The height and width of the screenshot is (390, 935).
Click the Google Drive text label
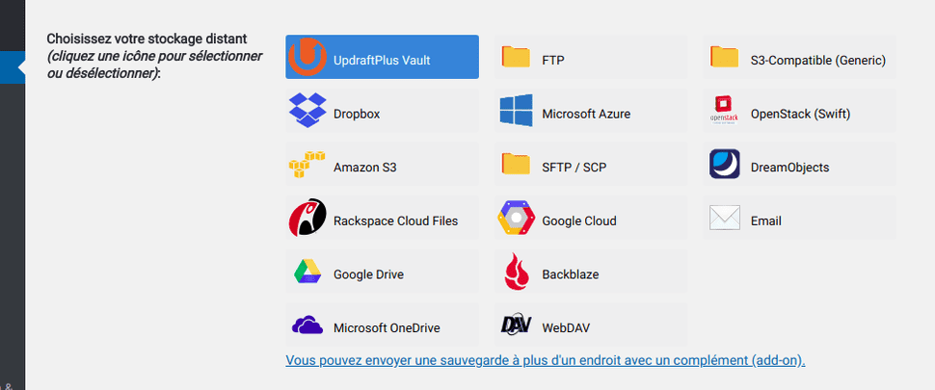(x=368, y=274)
